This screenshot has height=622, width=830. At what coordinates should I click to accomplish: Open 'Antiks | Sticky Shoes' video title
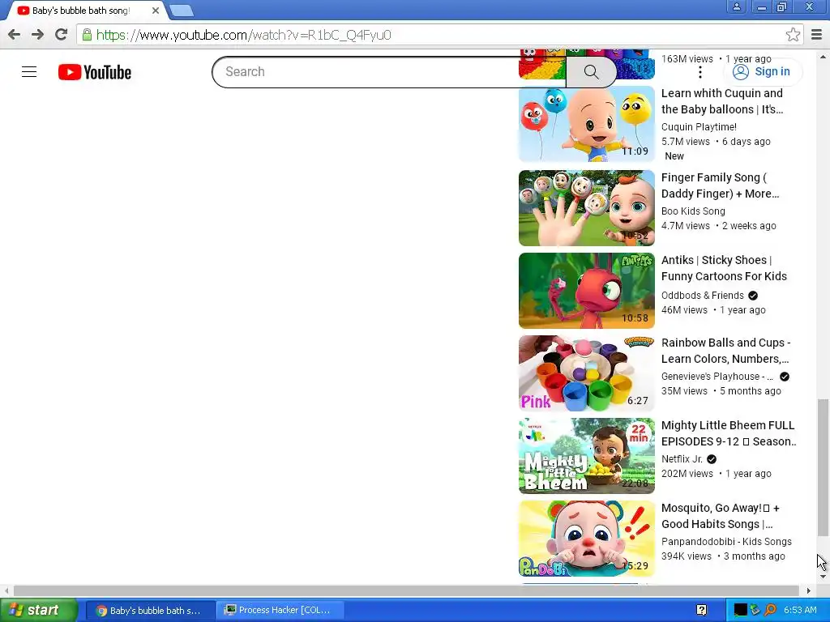[x=724, y=267]
